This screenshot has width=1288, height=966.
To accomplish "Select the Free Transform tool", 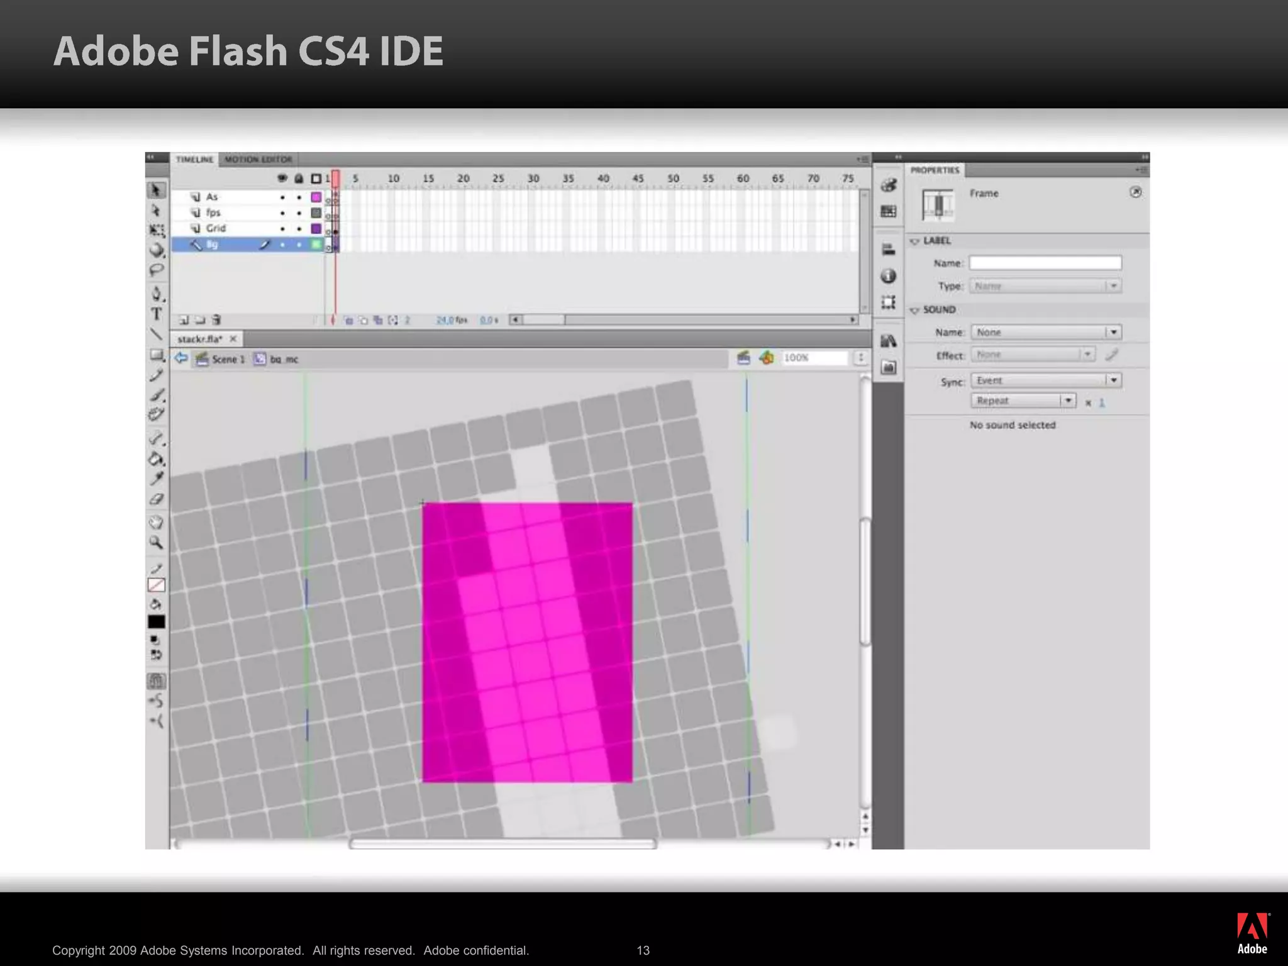I will pyautogui.click(x=156, y=230).
